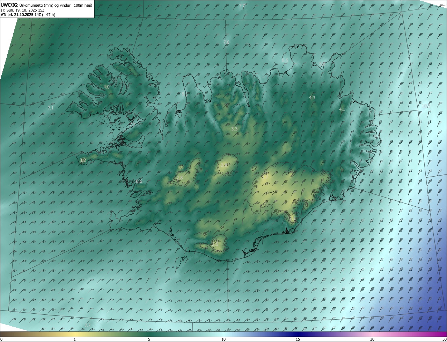Click the 4.3 value label on the map
Viewport: 447px width, 342px height.
coord(312,98)
